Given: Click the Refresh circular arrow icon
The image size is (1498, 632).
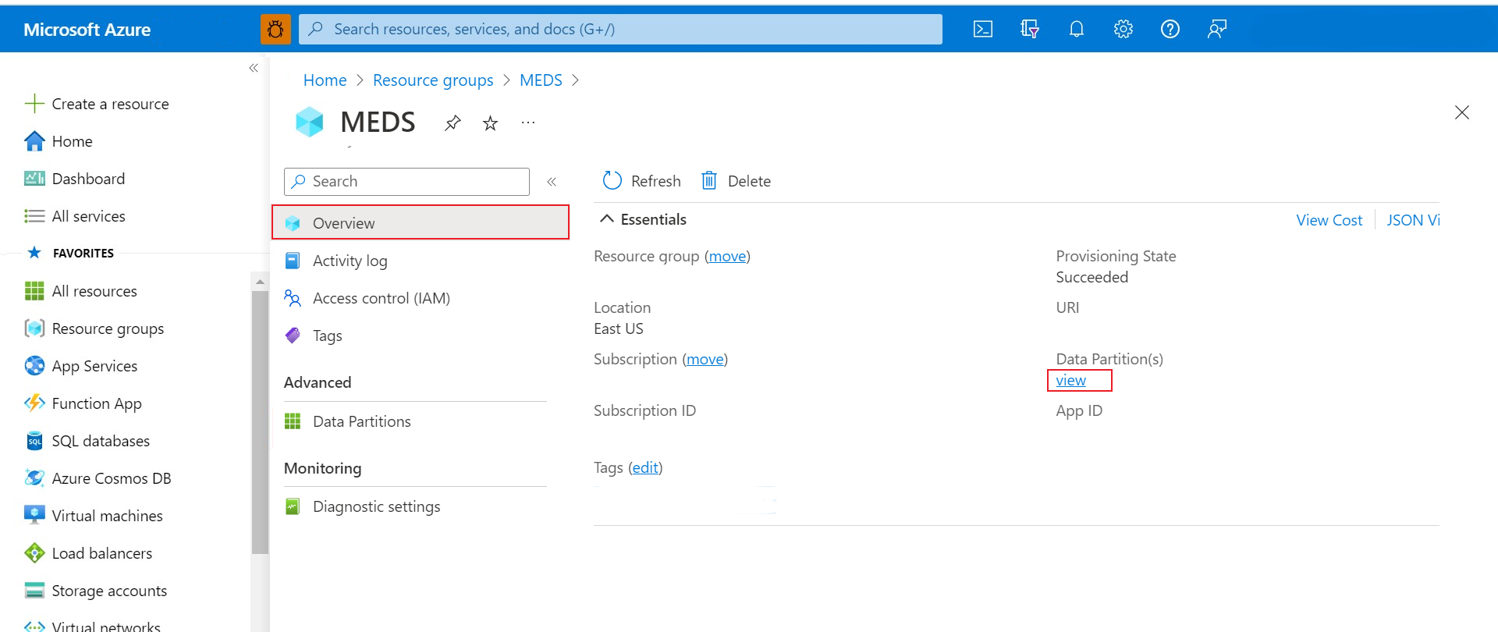Looking at the screenshot, I should coord(612,181).
